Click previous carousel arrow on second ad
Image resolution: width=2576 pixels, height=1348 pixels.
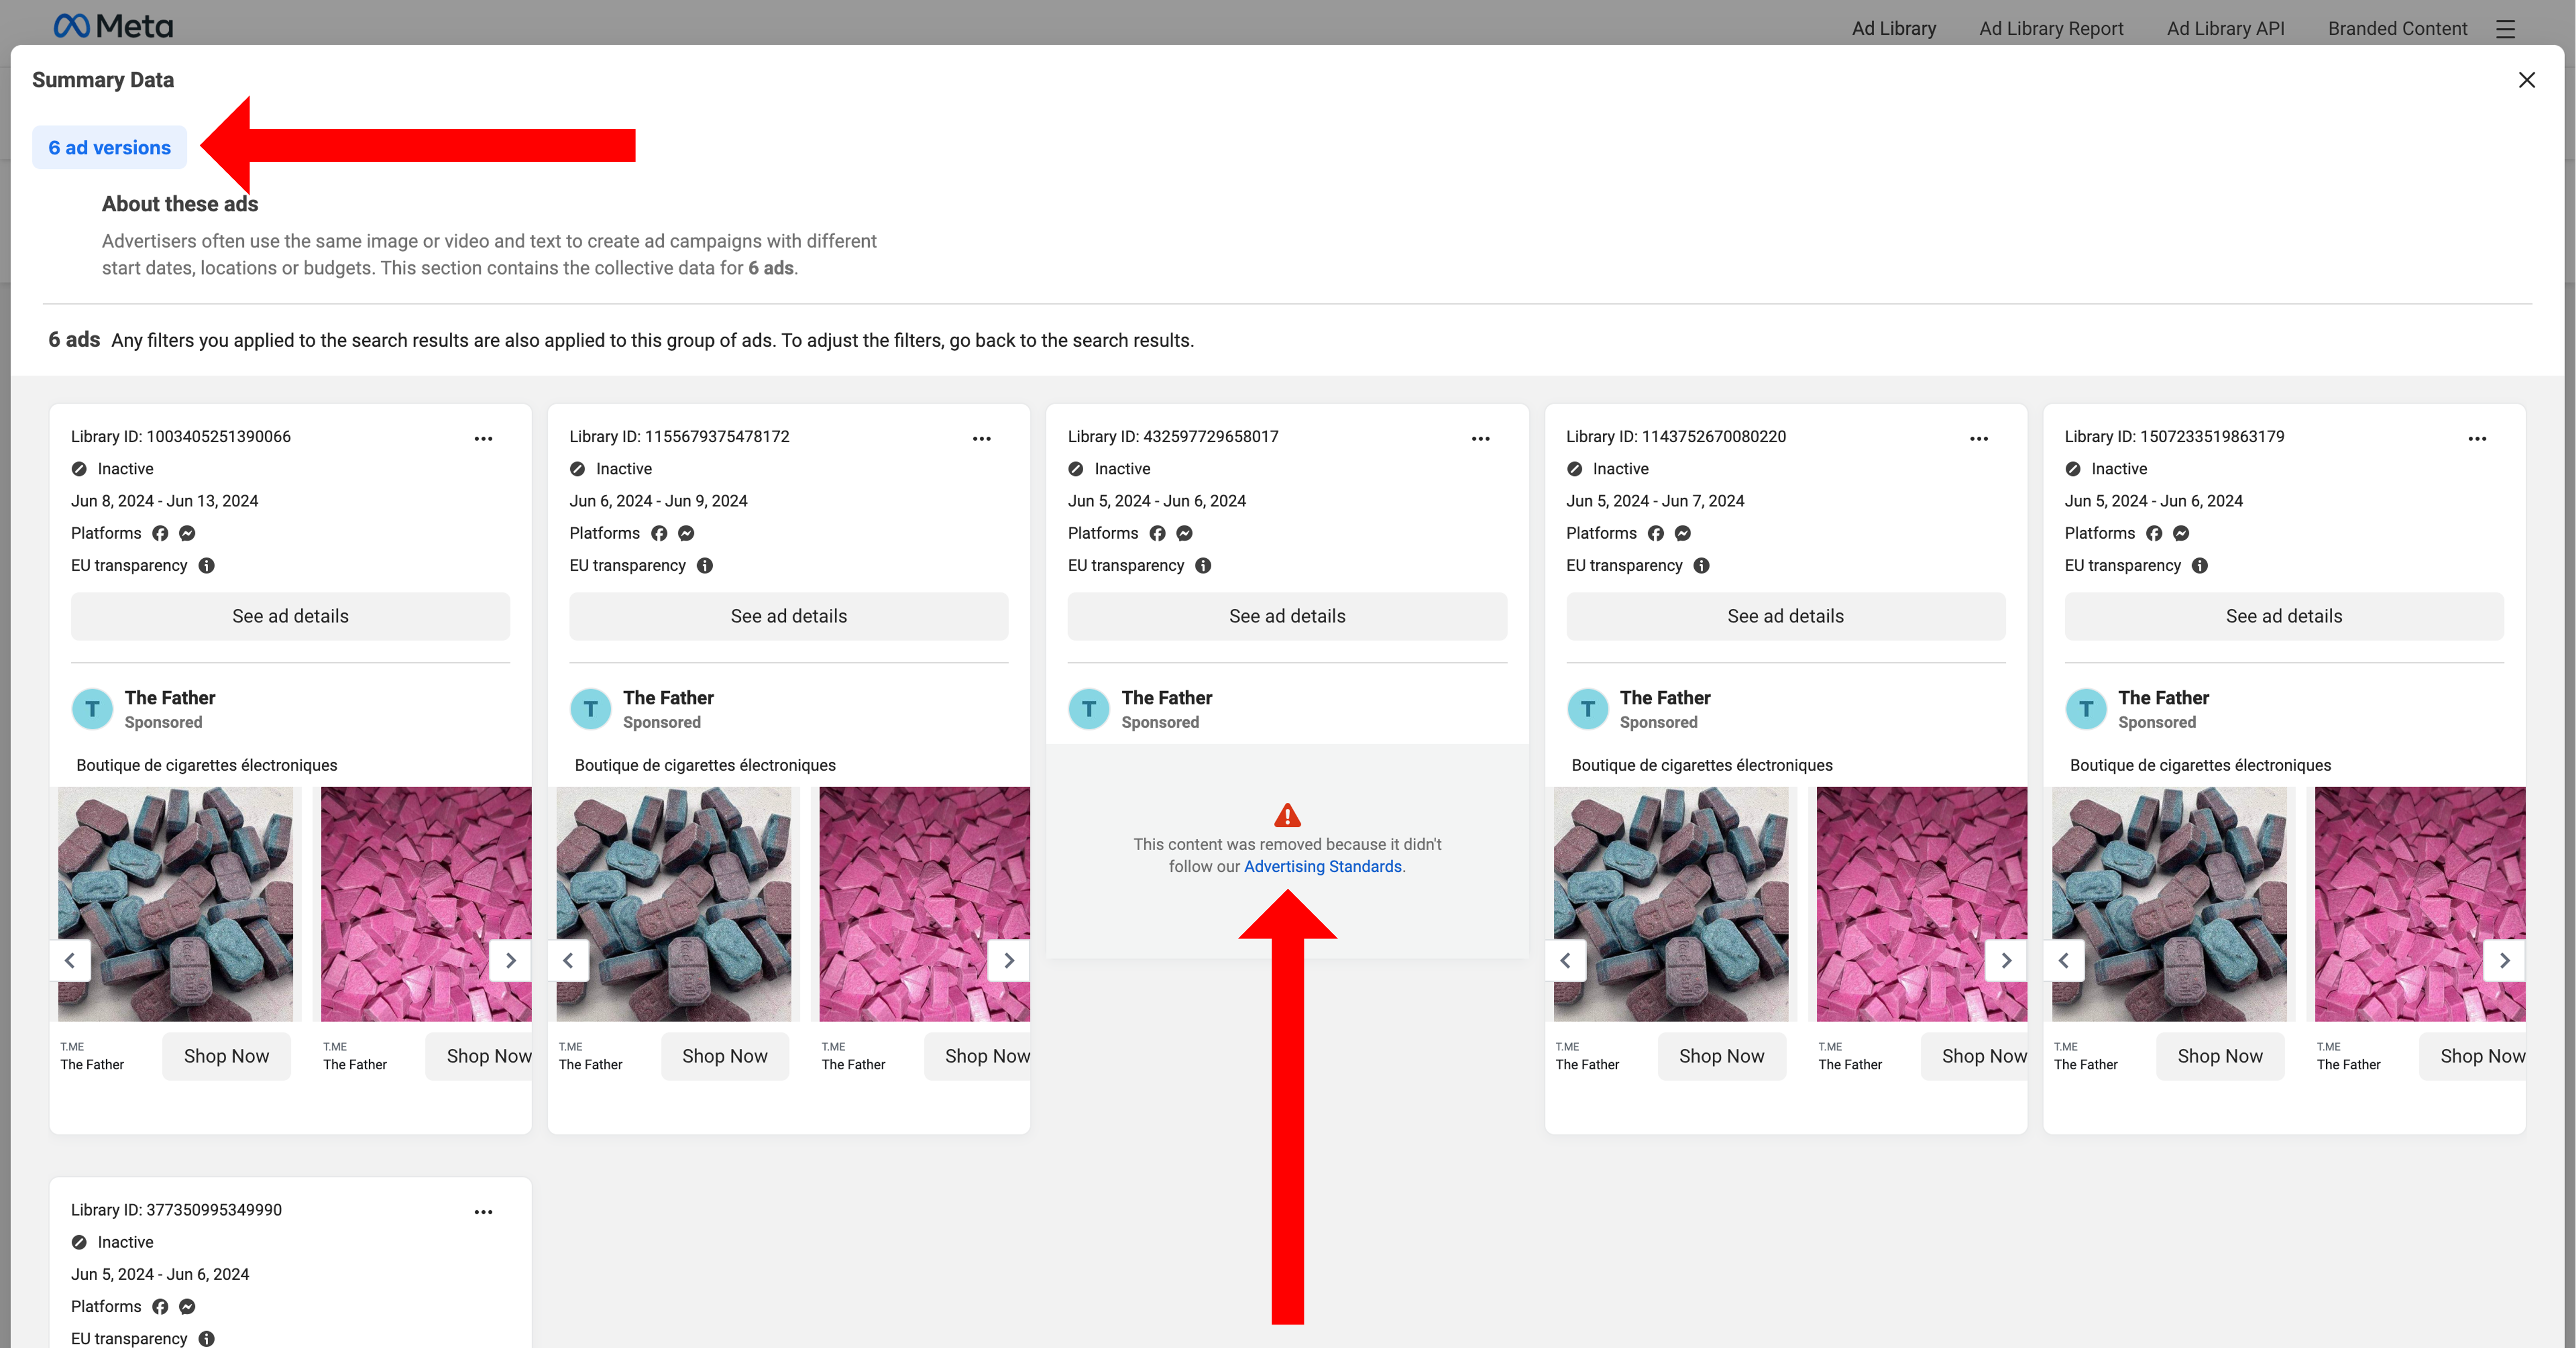tap(568, 960)
